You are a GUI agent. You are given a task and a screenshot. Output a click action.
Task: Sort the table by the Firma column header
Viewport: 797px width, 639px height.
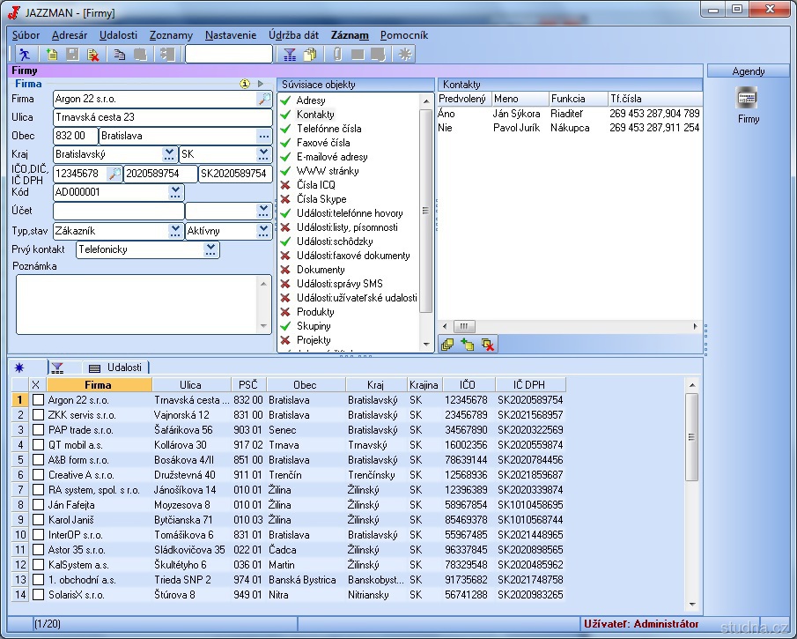point(99,385)
